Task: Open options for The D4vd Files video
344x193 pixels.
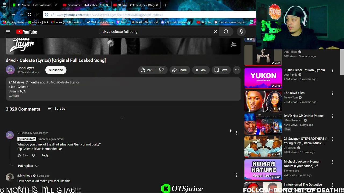Action: click(x=333, y=93)
